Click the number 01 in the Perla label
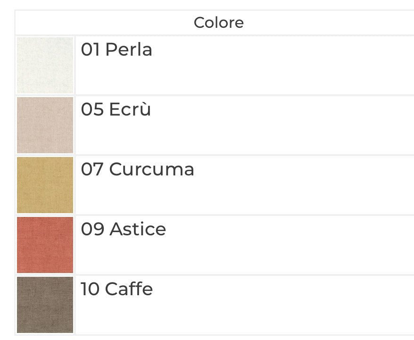This screenshot has height=340, width=414. 90,50
